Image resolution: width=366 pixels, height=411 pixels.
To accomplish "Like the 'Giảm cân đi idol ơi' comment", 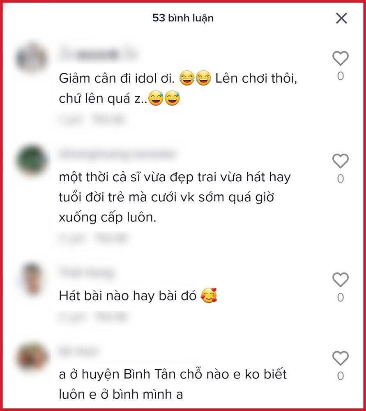I will (340, 58).
